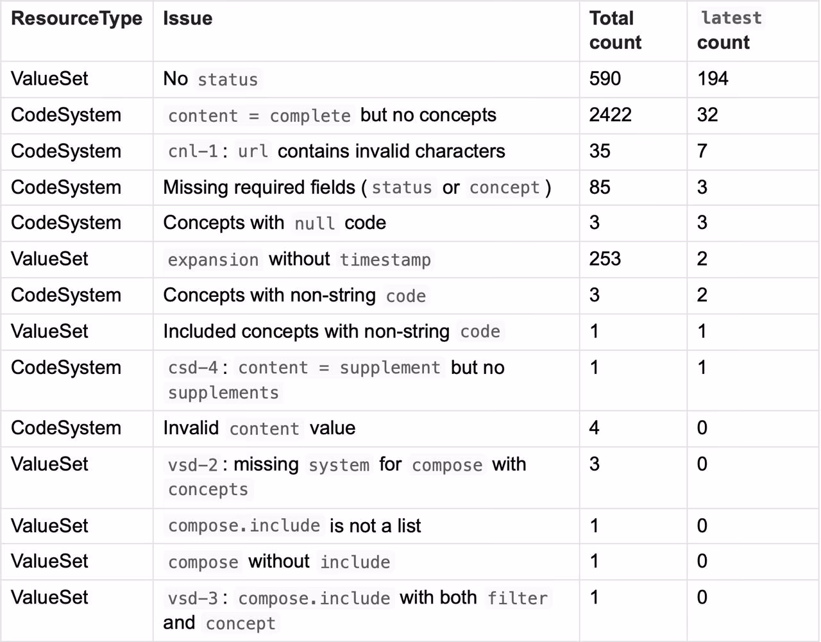
Task: Click the "Missing required fields" issue cell
Action: tap(357, 187)
